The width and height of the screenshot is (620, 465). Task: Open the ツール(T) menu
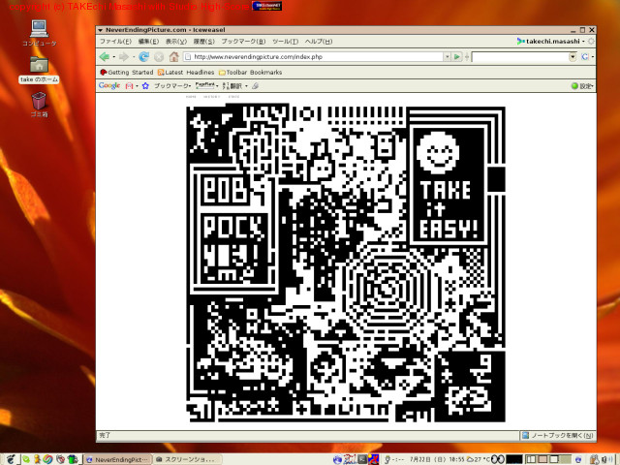(286, 42)
